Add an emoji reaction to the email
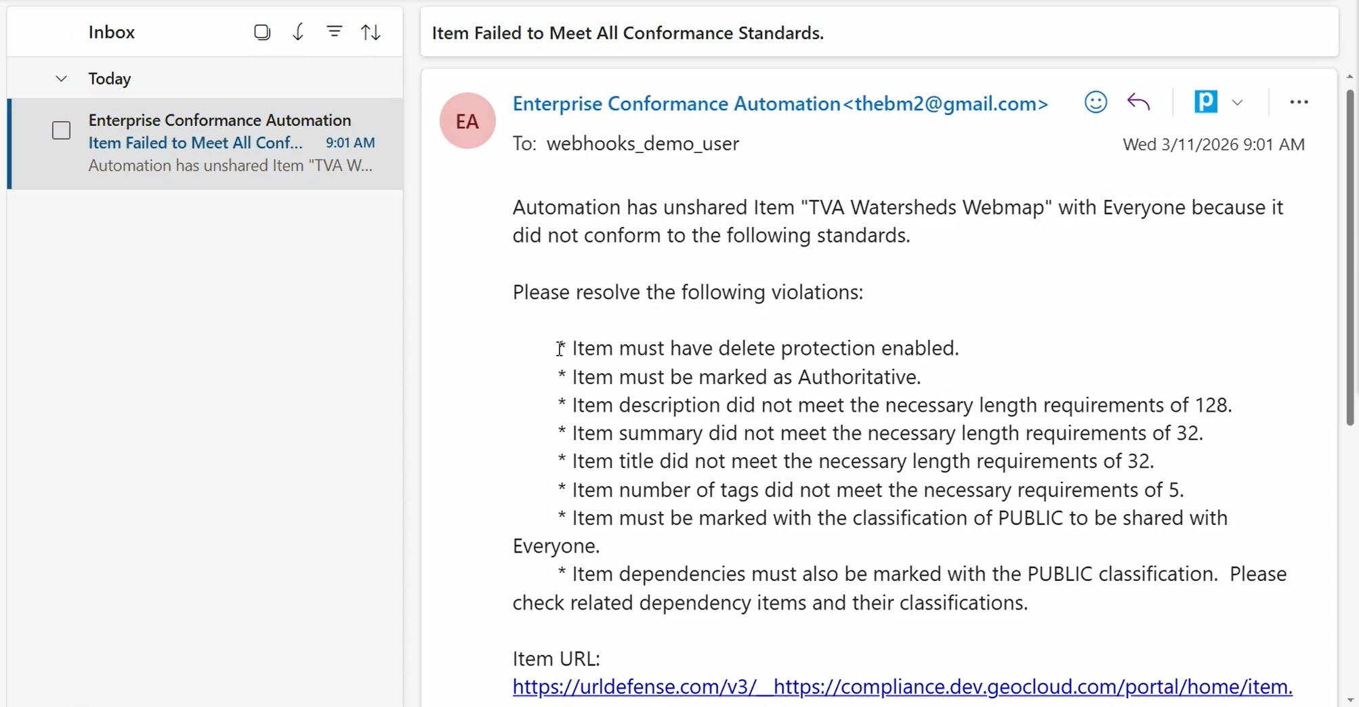The width and height of the screenshot is (1359, 707). (x=1095, y=102)
